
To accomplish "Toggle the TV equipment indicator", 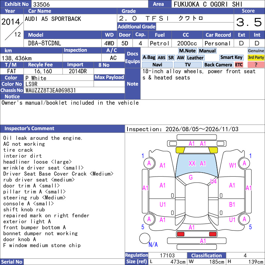I will [187, 65].
